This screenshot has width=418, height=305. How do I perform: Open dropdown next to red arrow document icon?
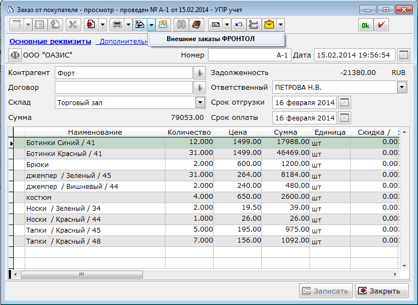pyautogui.click(x=102, y=25)
